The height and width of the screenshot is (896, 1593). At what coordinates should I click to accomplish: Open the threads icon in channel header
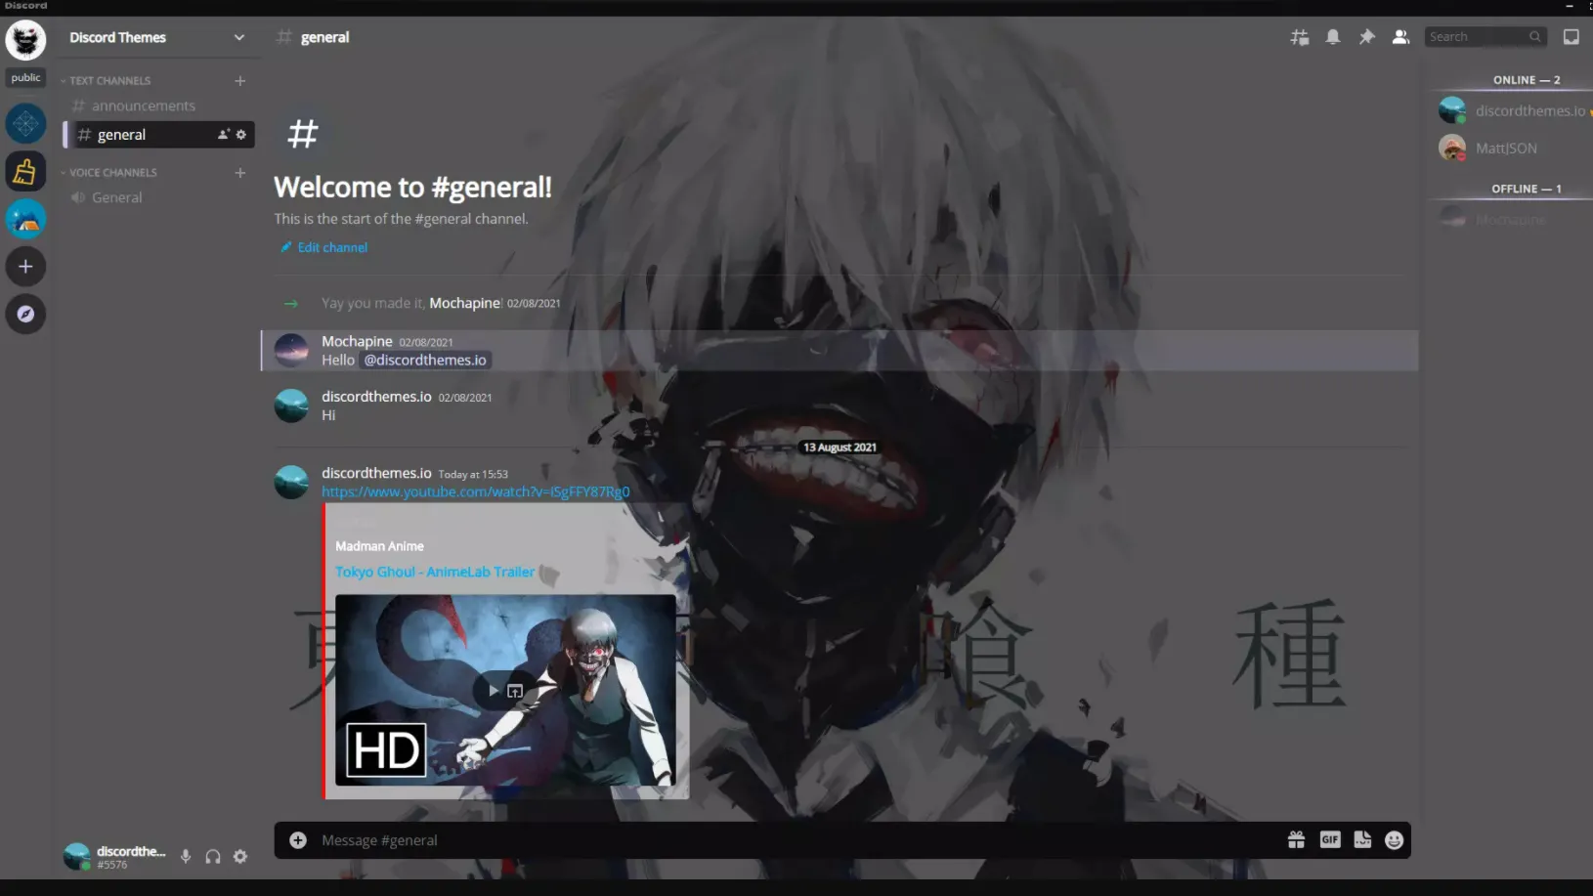[x=1299, y=37]
